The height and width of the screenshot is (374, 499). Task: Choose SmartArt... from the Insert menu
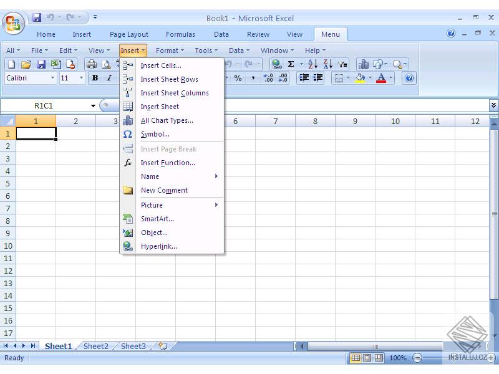(x=172, y=219)
